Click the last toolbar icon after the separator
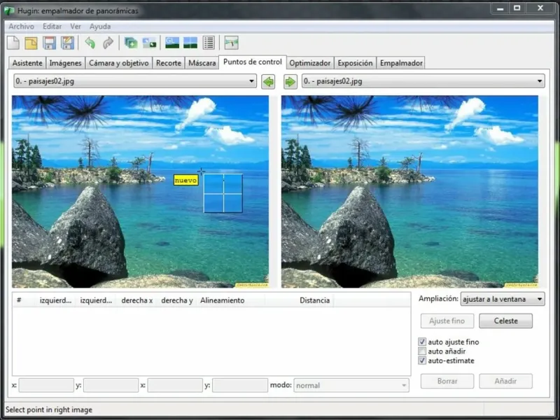The height and width of the screenshot is (420, 560). click(x=231, y=43)
